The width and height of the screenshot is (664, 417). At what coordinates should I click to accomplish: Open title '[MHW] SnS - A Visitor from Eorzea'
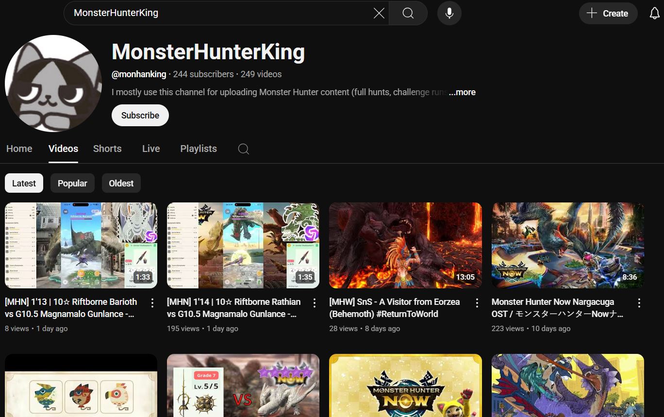pos(395,308)
